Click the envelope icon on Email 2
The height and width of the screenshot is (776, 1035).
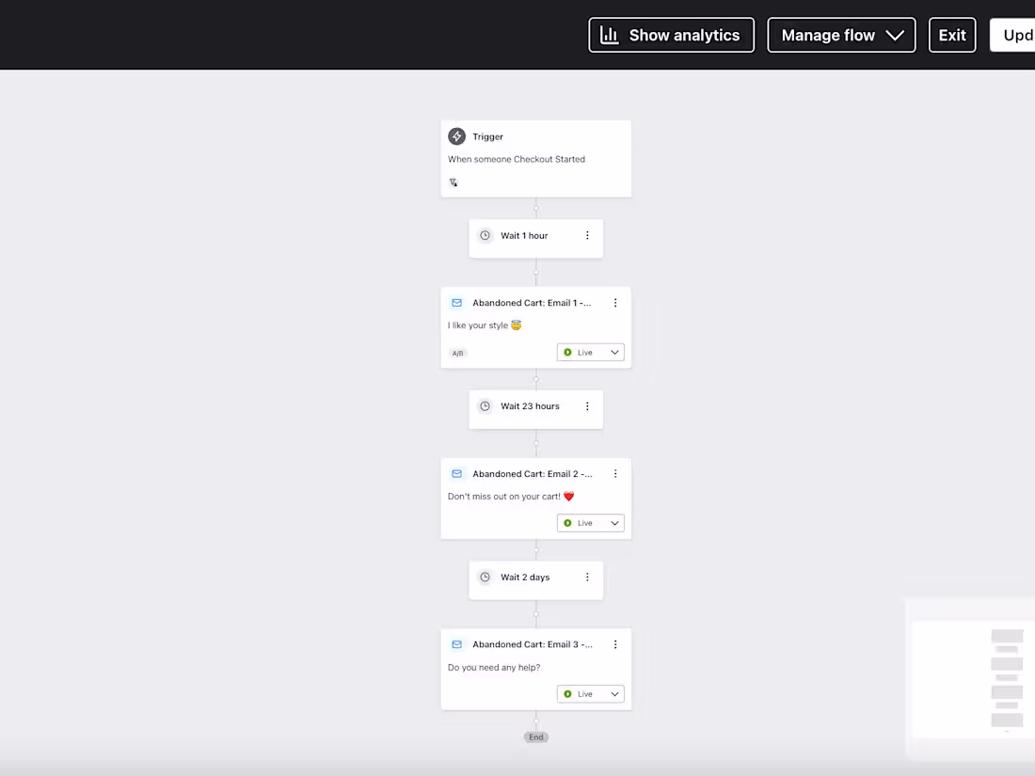[x=456, y=473]
